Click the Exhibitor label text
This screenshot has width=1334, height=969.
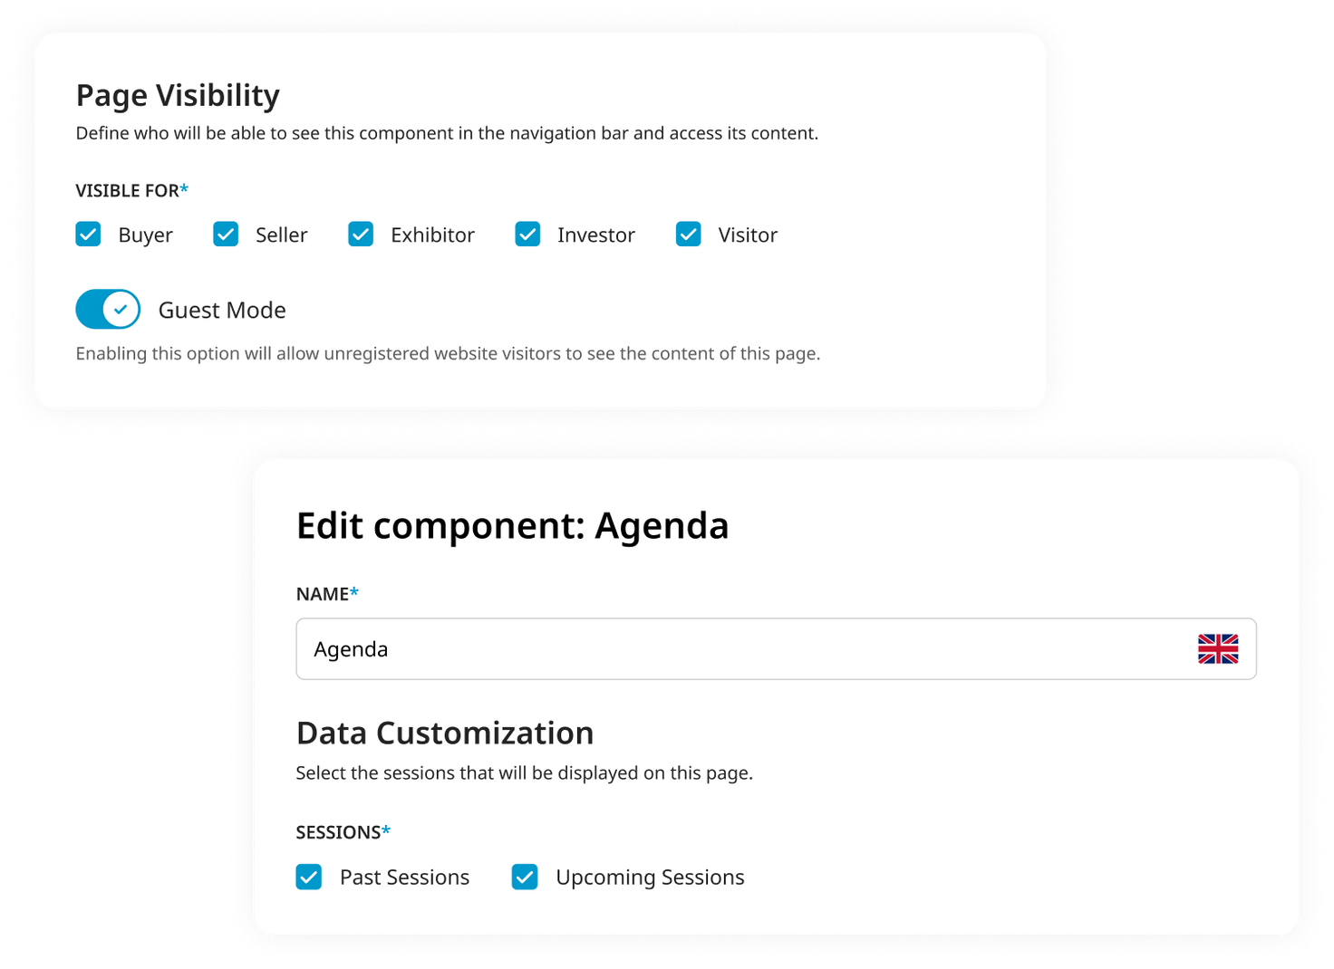[432, 235]
